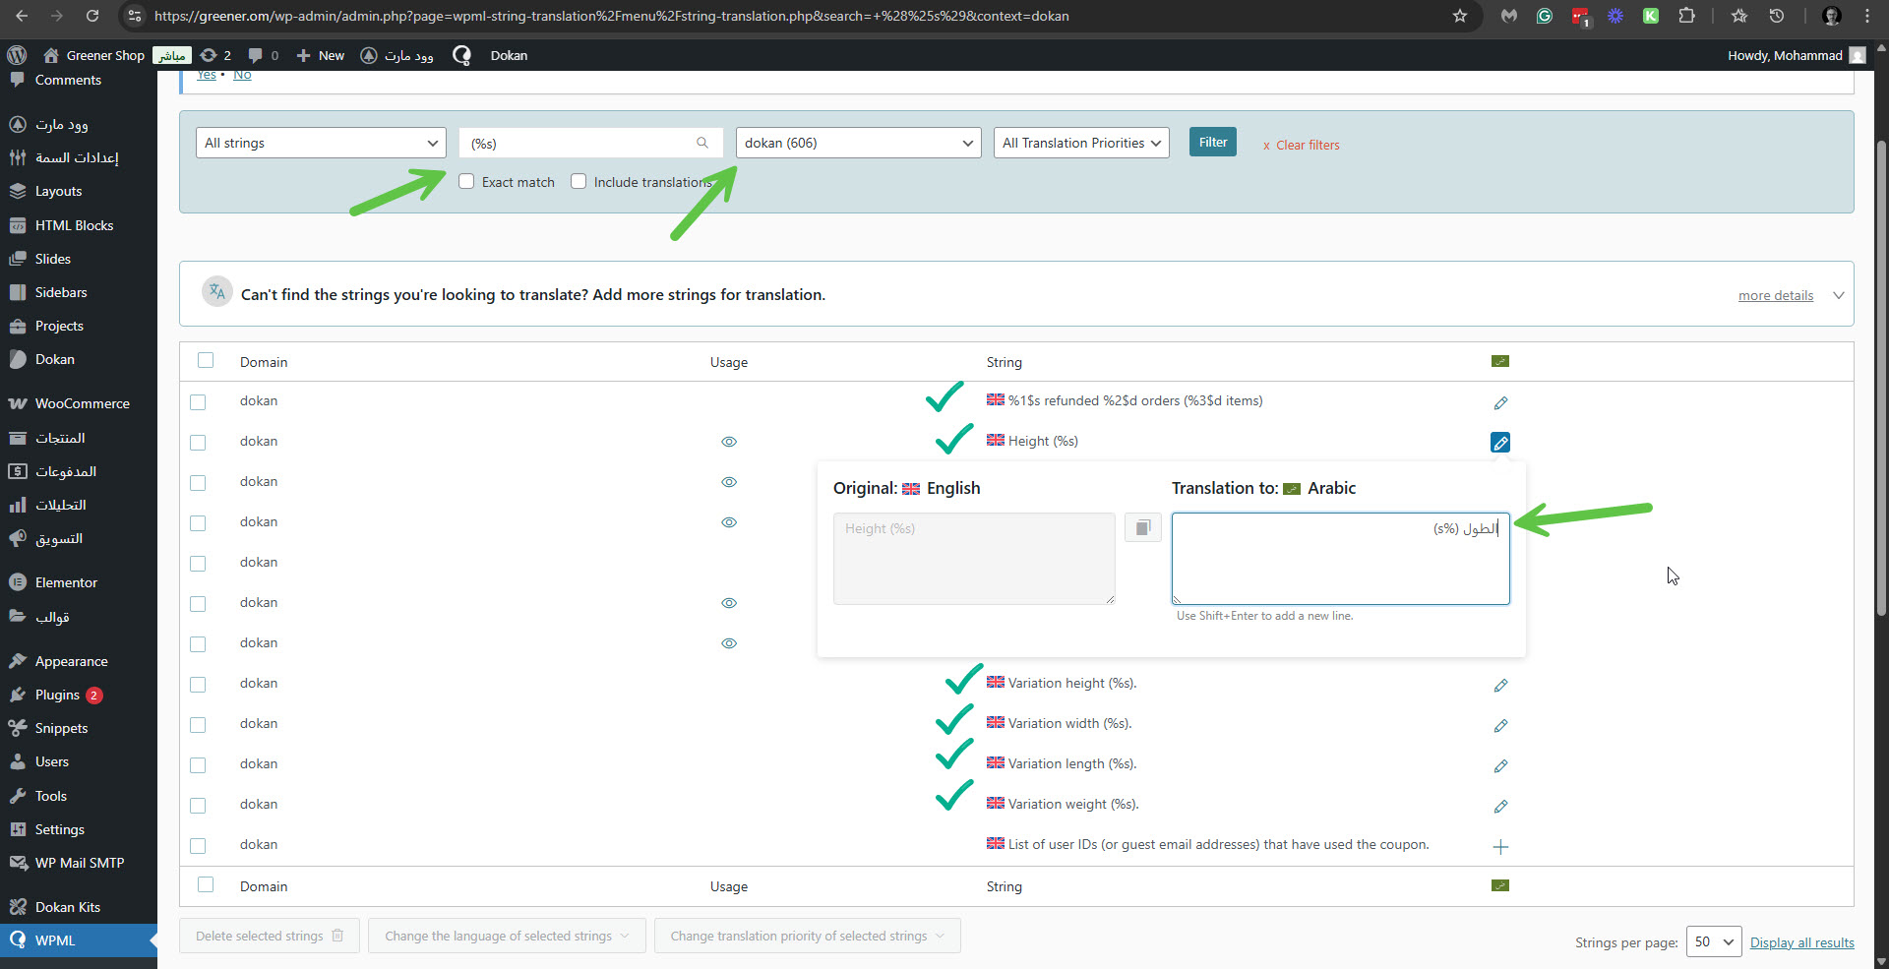Click the Filter button
Screen dimensions: 1889x969
(x=1213, y=142)
